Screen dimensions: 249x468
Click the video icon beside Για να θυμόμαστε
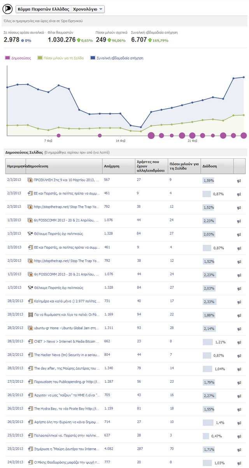click(30, 315)
